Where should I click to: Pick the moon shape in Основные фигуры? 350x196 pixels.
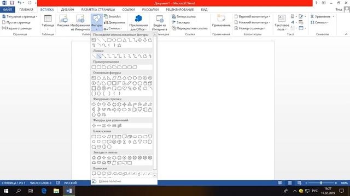click(140, 88)
